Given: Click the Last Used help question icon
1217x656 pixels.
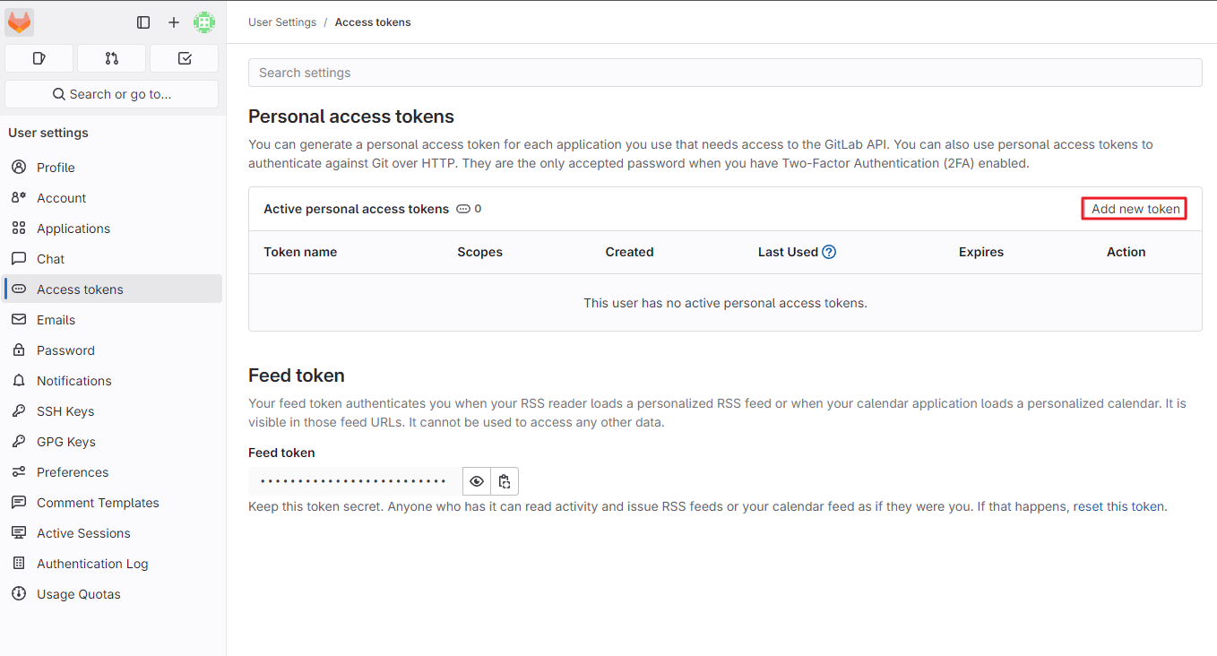Looking at the screenshot, I should pyautogui.click(x=829, y=252).
